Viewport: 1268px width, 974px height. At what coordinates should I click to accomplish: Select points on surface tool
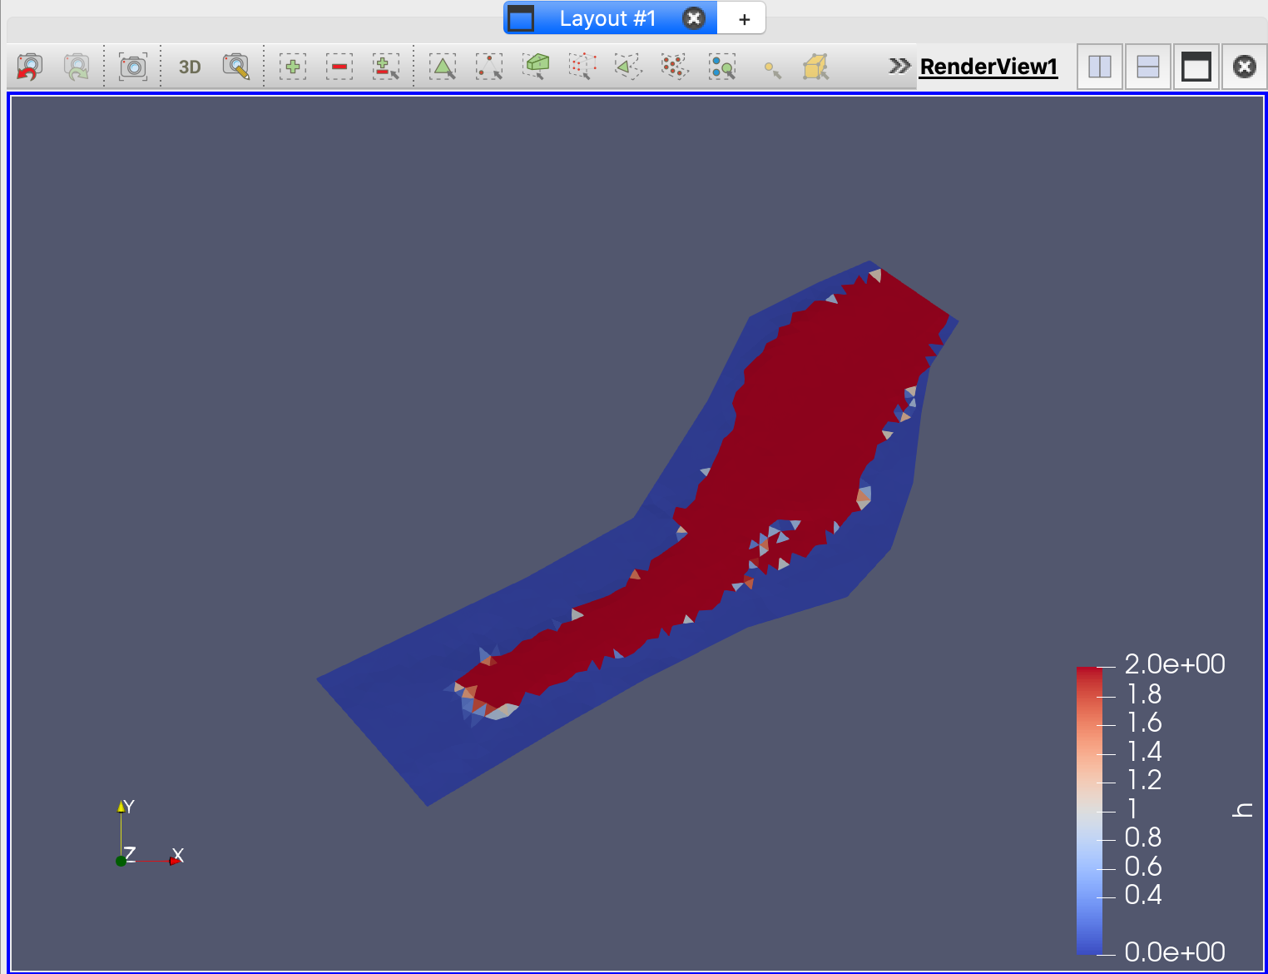pyautogui.click(x=489, y=67)
